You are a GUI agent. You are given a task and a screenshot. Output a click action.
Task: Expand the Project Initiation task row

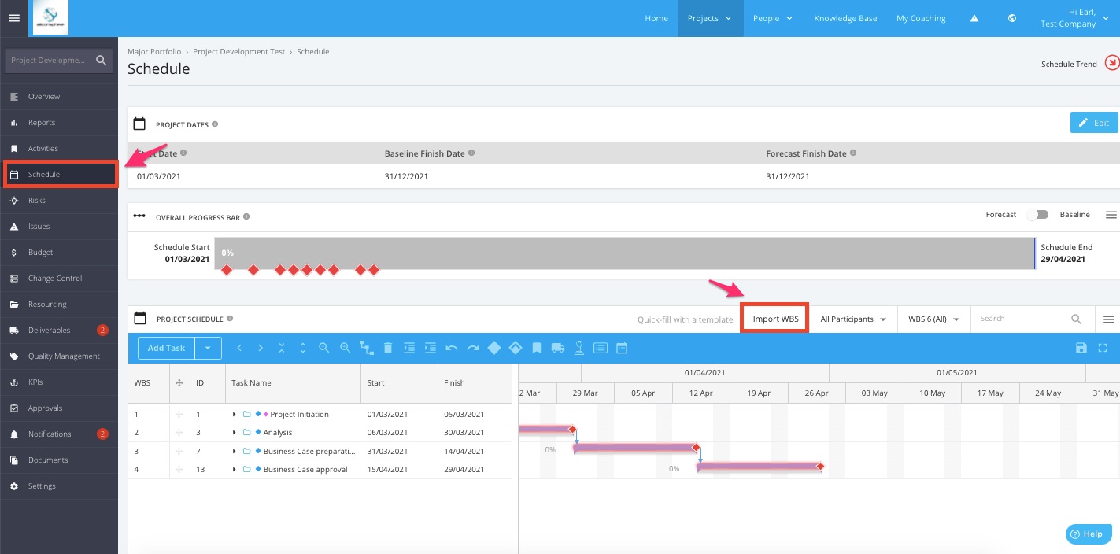pos(234,414)
